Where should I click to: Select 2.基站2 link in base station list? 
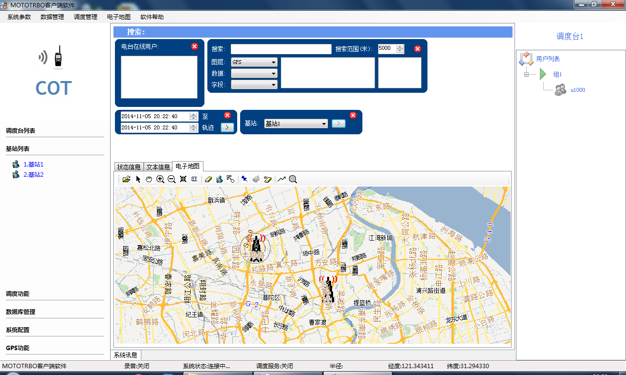33,174
